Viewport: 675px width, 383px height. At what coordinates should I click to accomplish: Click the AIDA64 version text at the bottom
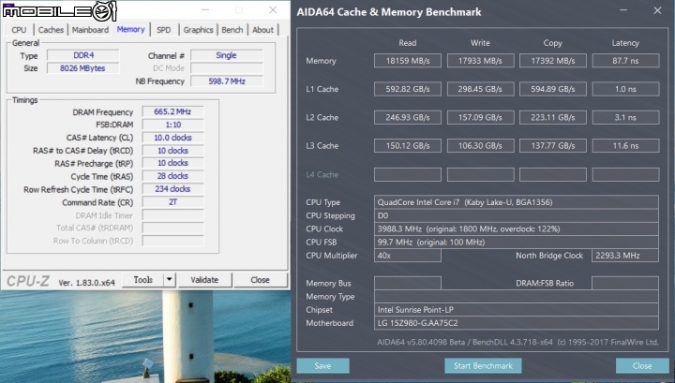[517, 342]
